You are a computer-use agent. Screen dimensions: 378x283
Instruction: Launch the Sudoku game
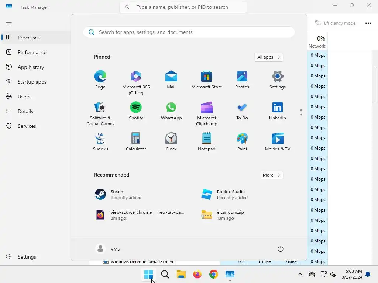(100, 142)
